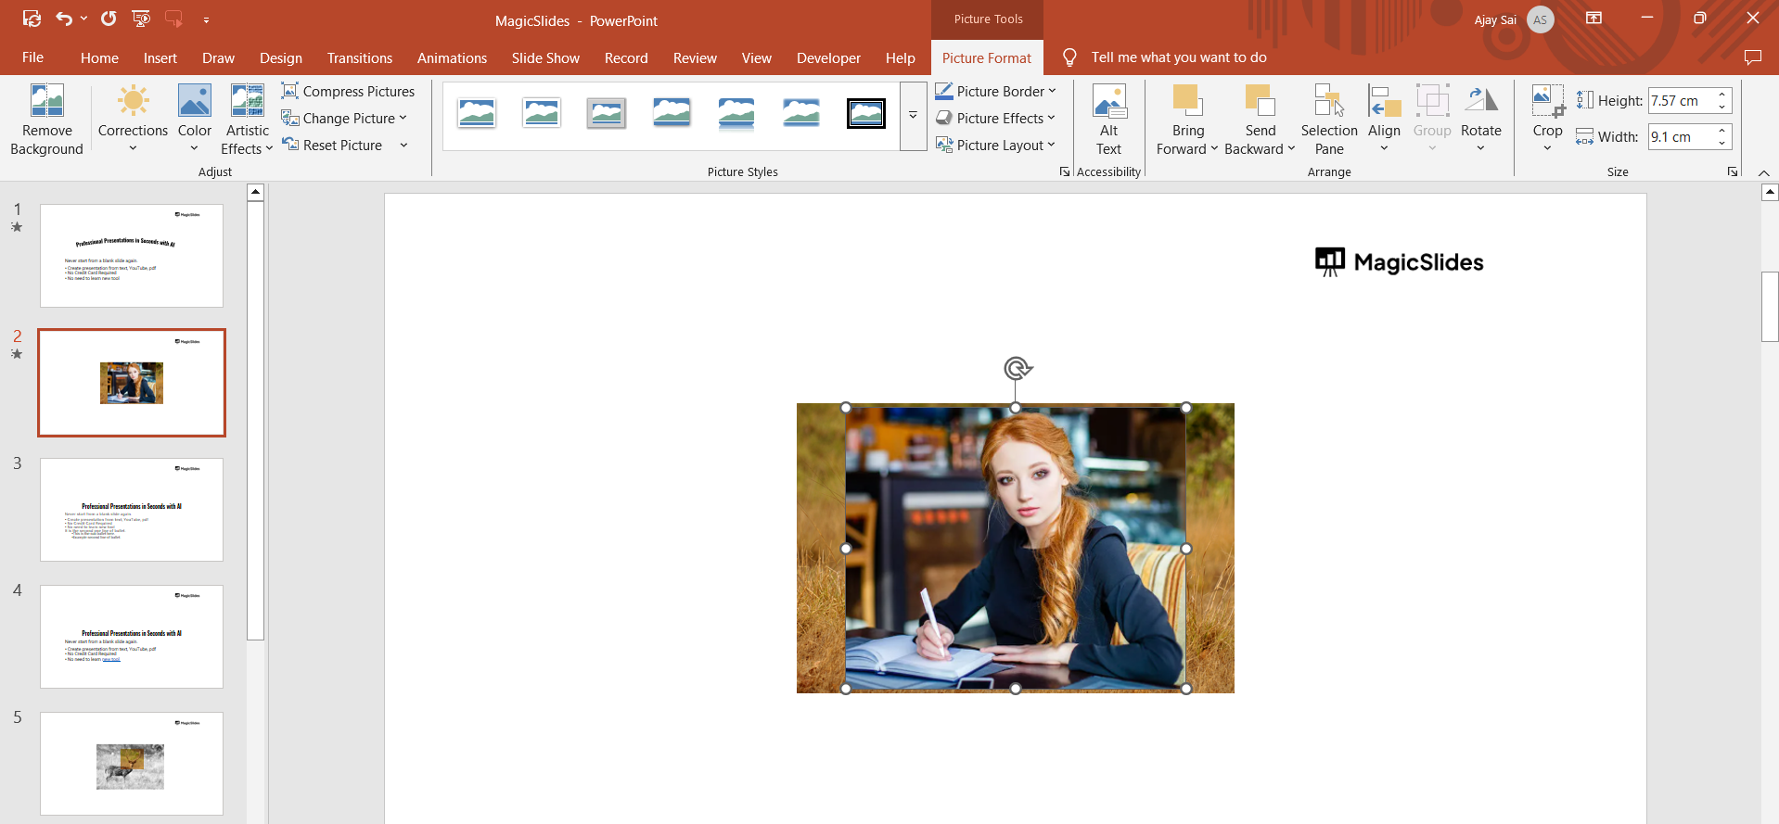Open the Corrections picture adjustments
1779x824 pixels.
coord(133,120)
